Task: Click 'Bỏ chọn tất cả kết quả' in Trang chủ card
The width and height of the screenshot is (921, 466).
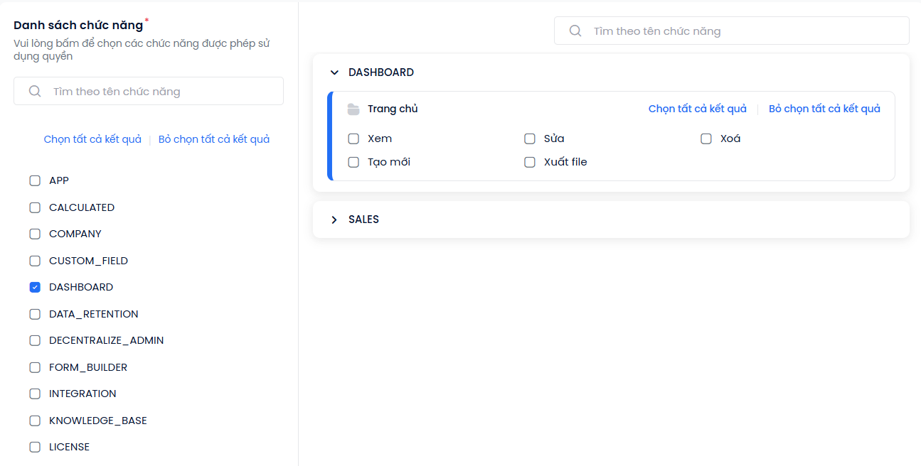Action: click(x=825, y=109)
